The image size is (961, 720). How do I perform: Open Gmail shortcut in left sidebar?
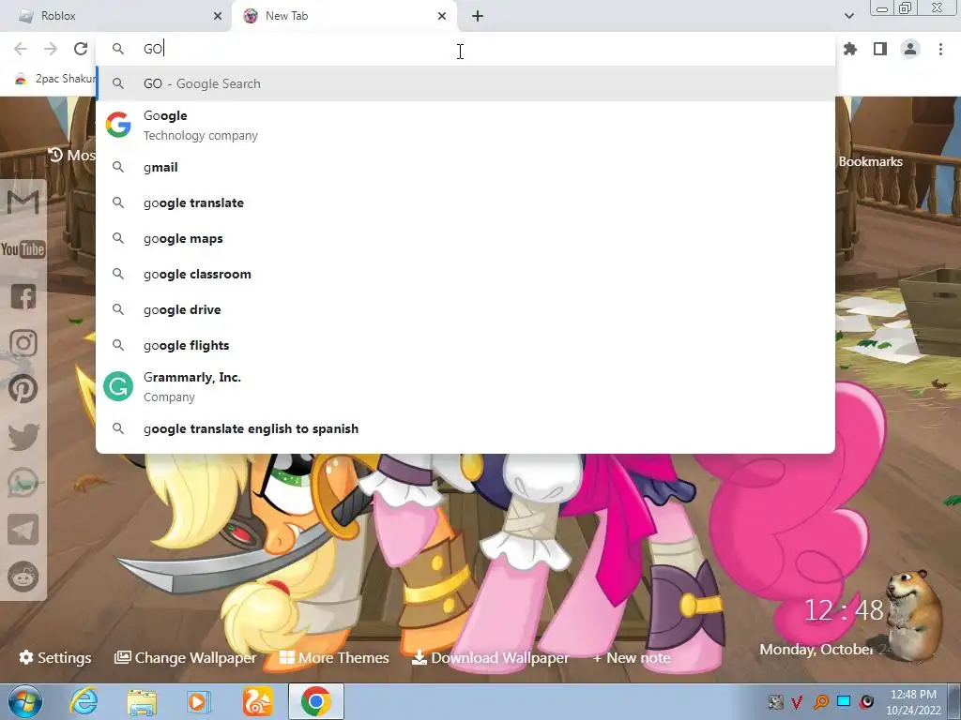point(23,202)
